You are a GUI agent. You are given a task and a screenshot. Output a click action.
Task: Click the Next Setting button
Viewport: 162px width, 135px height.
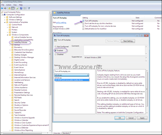click(128, 41)
